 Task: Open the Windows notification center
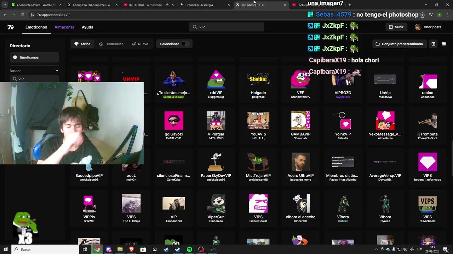pos(446,249)
